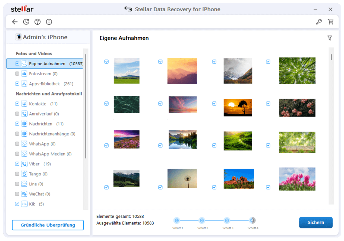Enable the Fotostream checkbox
Screen dimensions: 344x241
[x=17, y=74]
